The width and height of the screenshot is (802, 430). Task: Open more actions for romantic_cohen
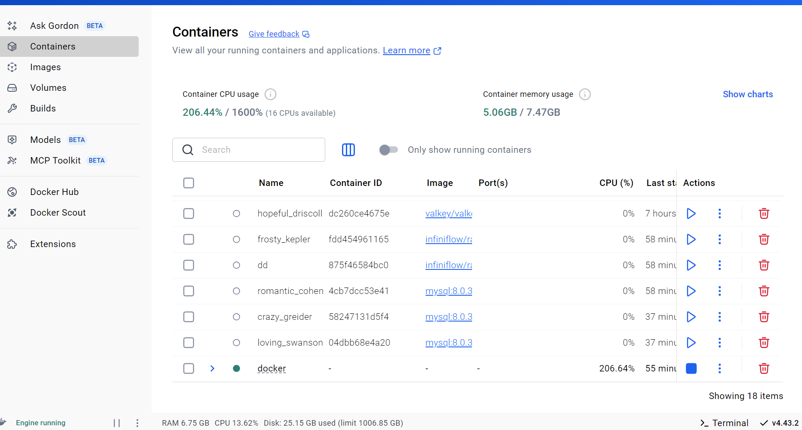pos(719,291)
